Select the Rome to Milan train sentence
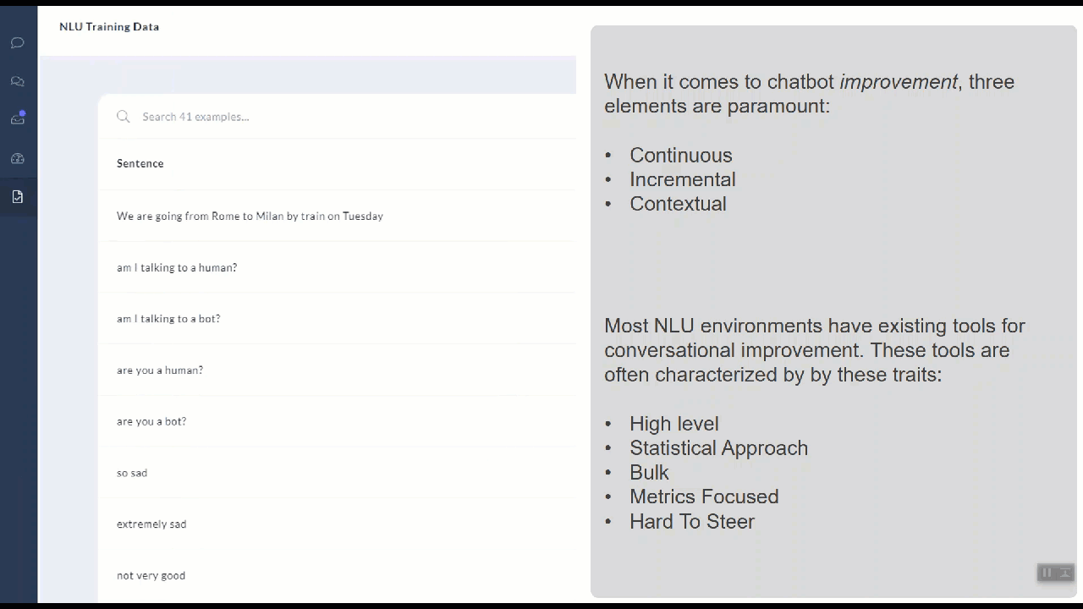1083x609 pixels. pyautogui.click(x=250, y=217)
